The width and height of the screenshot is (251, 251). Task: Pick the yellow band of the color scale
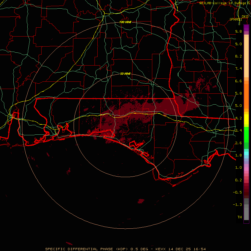click(246, 119)
